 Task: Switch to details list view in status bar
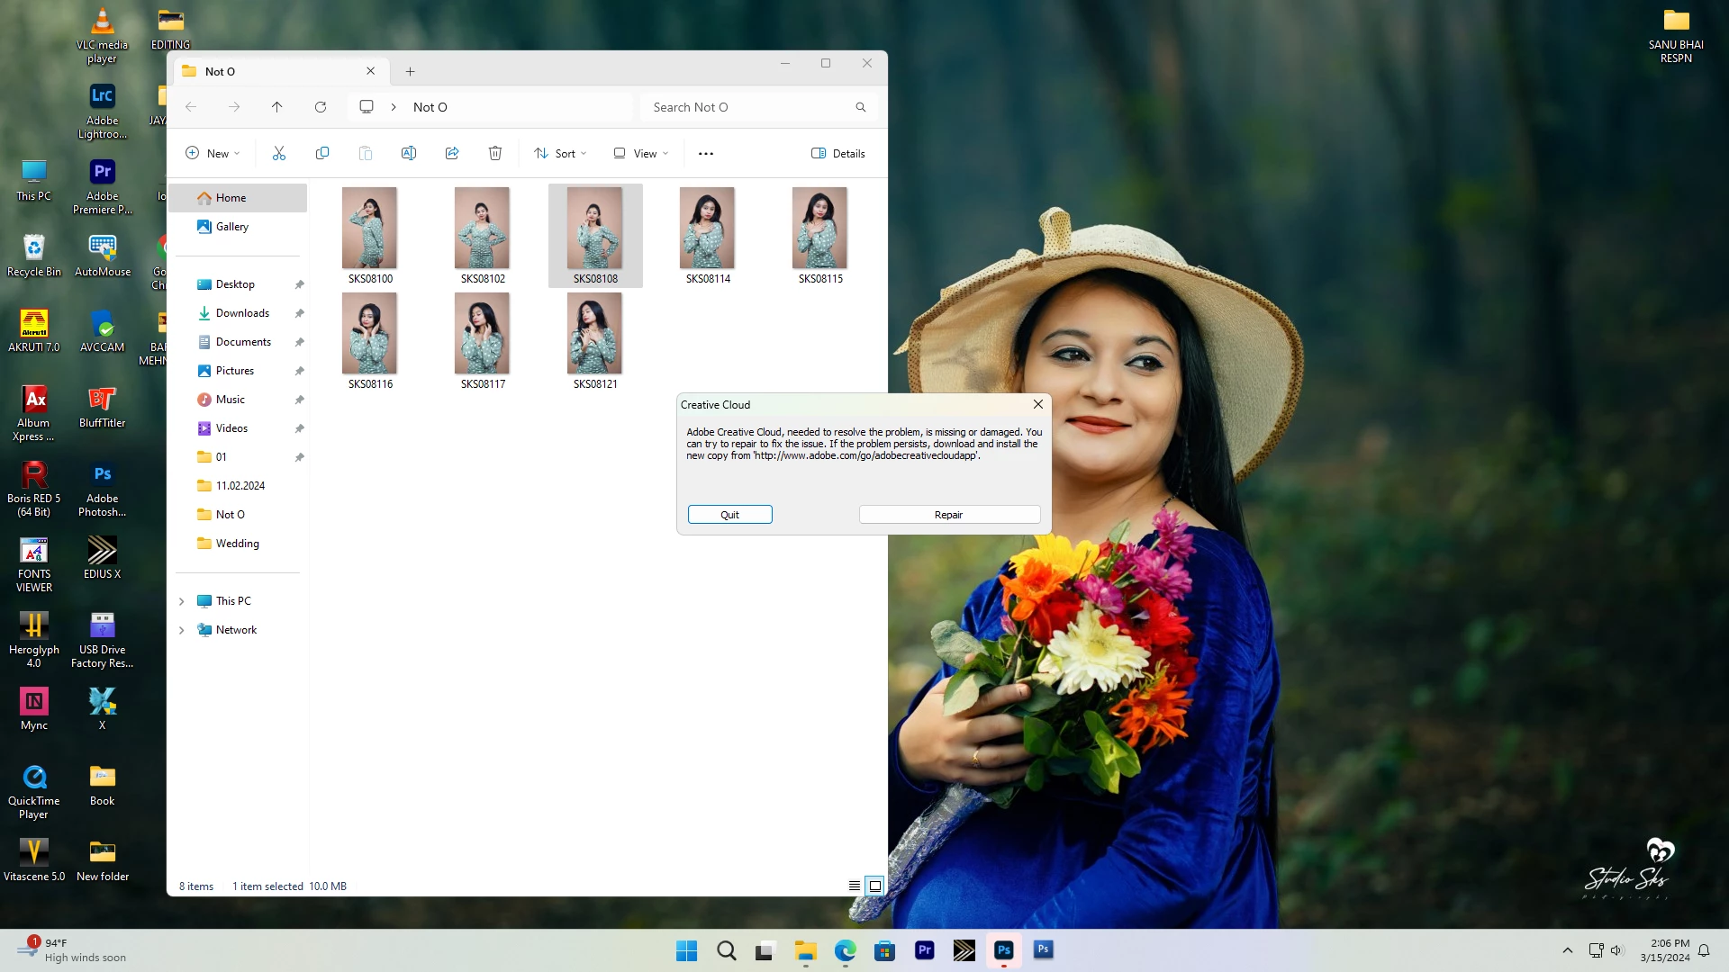(855, 886)
